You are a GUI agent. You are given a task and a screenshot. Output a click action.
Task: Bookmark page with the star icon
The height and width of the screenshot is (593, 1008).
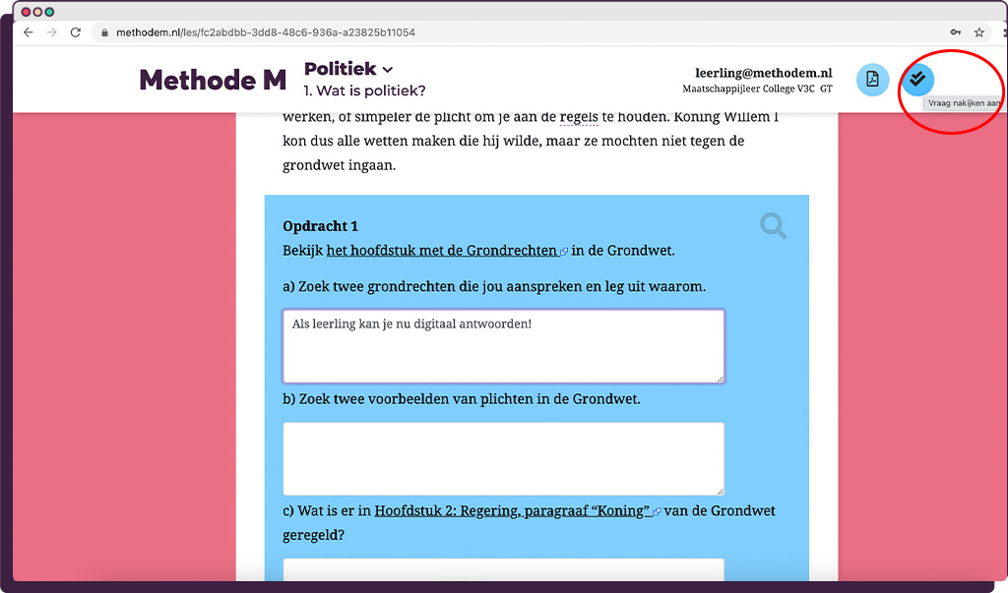[x=979, y=32]
